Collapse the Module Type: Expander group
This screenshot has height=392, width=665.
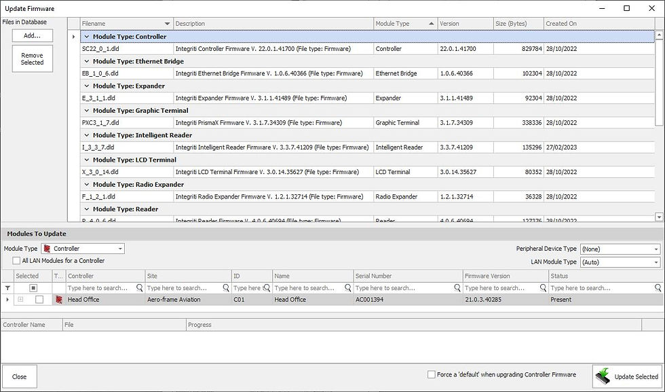pos(87,86)
